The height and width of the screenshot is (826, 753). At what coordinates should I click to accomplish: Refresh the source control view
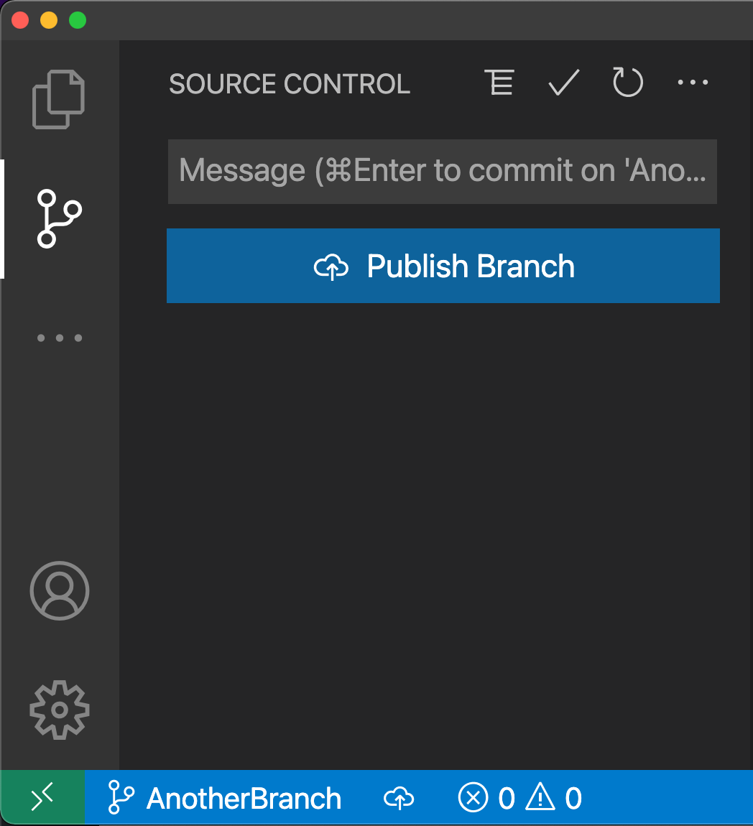(x=627, y=83)
